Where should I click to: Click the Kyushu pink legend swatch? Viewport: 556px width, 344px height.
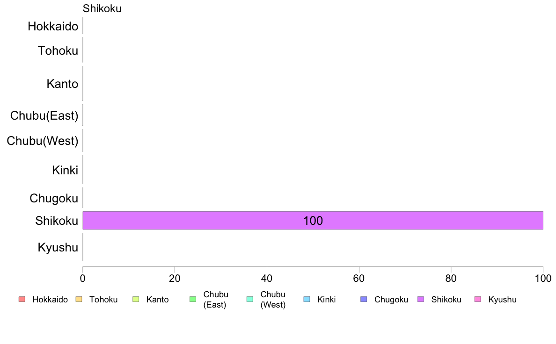point(478,299)
